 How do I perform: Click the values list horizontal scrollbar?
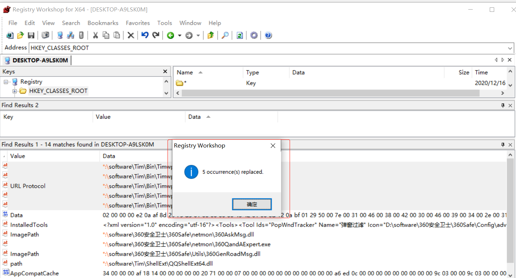(x=331, y=93)
